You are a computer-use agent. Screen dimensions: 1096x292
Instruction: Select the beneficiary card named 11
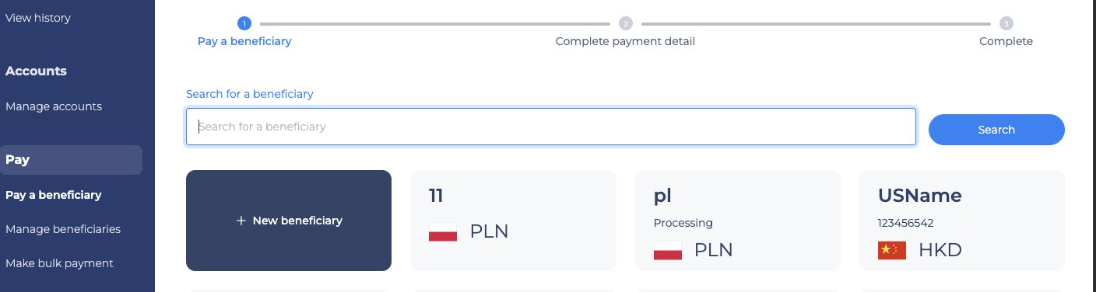point(513,221)
